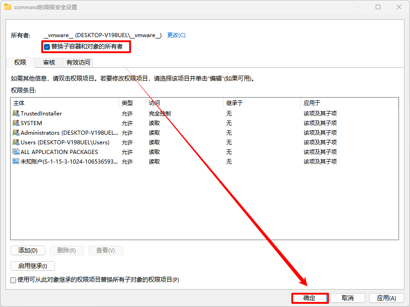Open the 有效访问 tab

pyautogui.click(x=78, y=62)
